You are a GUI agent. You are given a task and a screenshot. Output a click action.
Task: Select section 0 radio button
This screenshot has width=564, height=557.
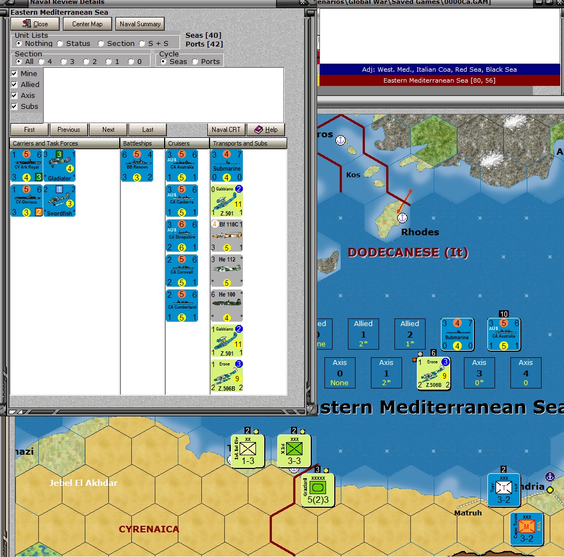(x=135, y=61)
